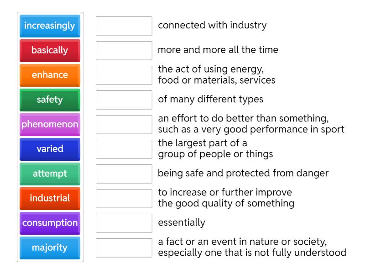
Task: Pick the 'attempt' word tile
Action: tap(50, 174)
